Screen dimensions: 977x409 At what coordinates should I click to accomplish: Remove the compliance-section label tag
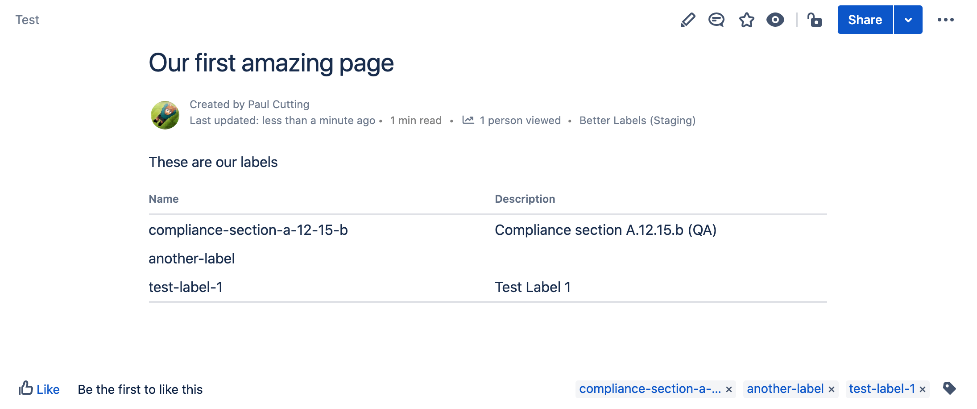tap(730, 389)
